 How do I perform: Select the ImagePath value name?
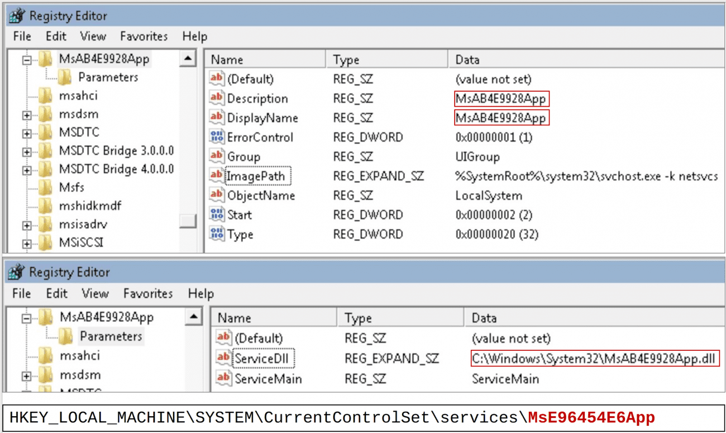256,177
